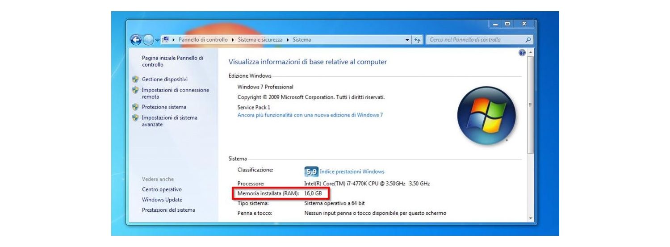This screenshot has height=247, width=670.
Task: Maximize the Sistema window
Action: click(507, 24)
